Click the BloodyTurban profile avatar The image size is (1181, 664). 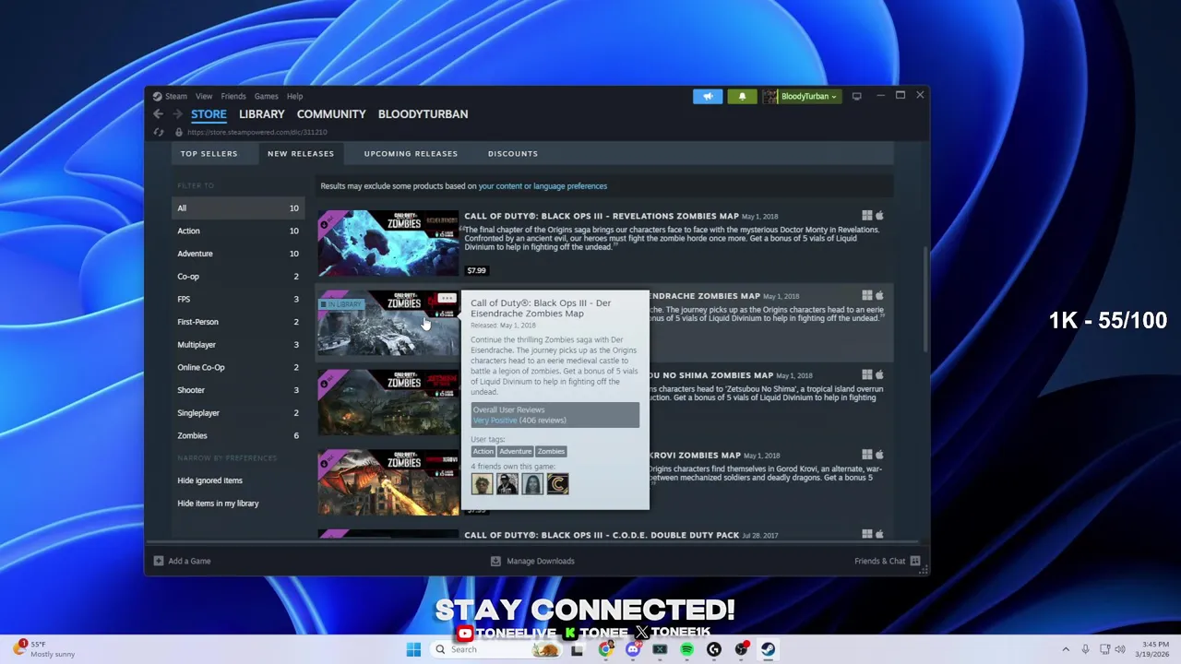click(769, 96)
